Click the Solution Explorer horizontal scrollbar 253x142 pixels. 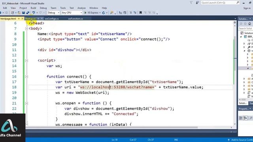(x=244, y=99)
